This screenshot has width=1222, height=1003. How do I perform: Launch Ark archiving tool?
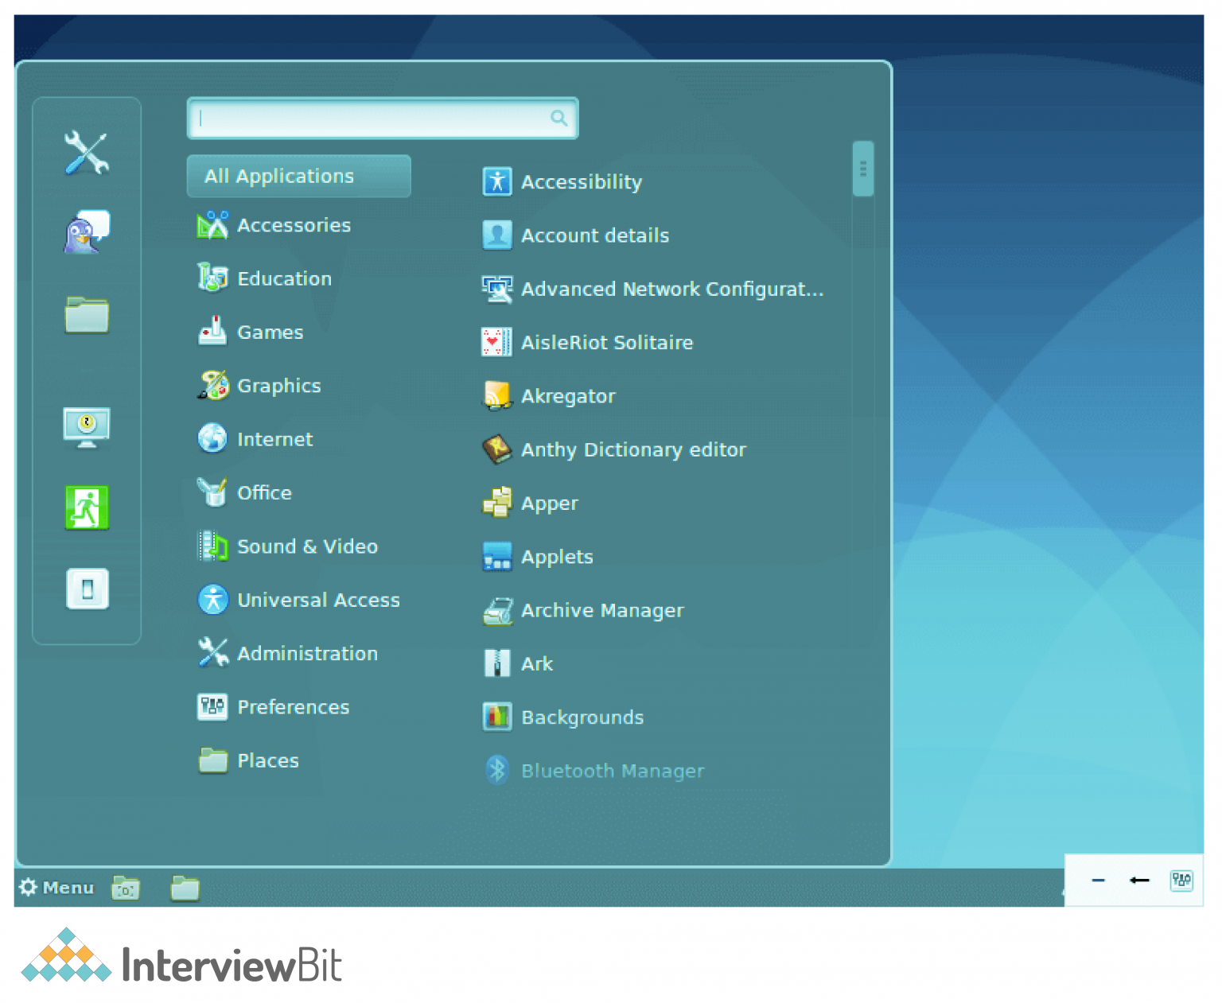(537, 663)
